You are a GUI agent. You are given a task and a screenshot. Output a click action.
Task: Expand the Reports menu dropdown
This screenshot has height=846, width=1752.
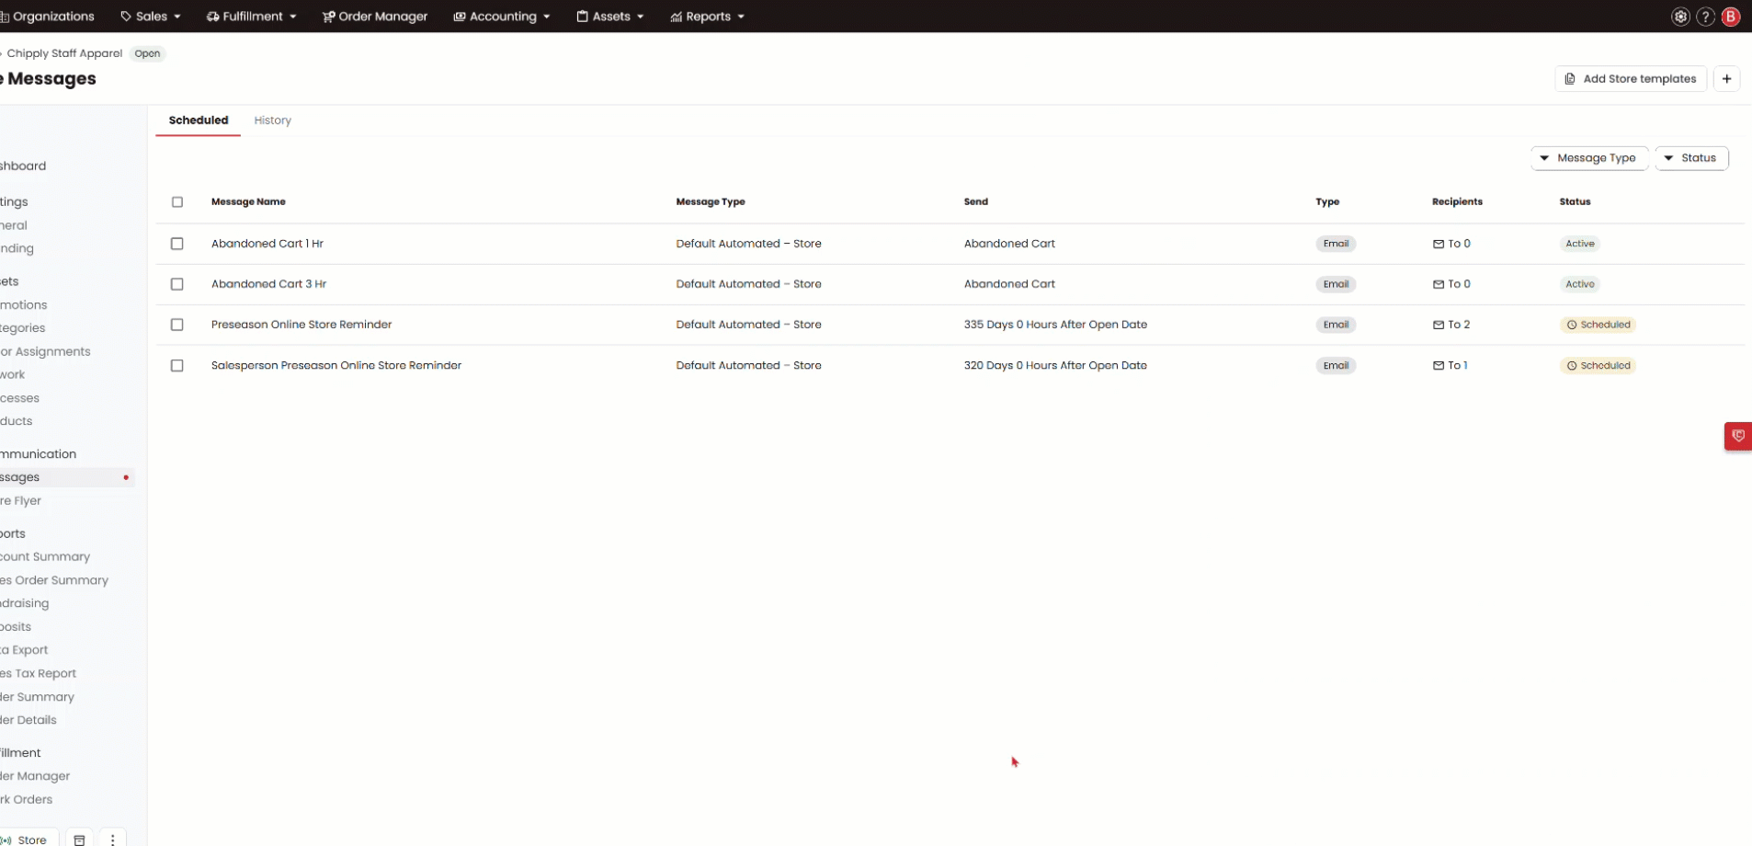pos(707,17)
